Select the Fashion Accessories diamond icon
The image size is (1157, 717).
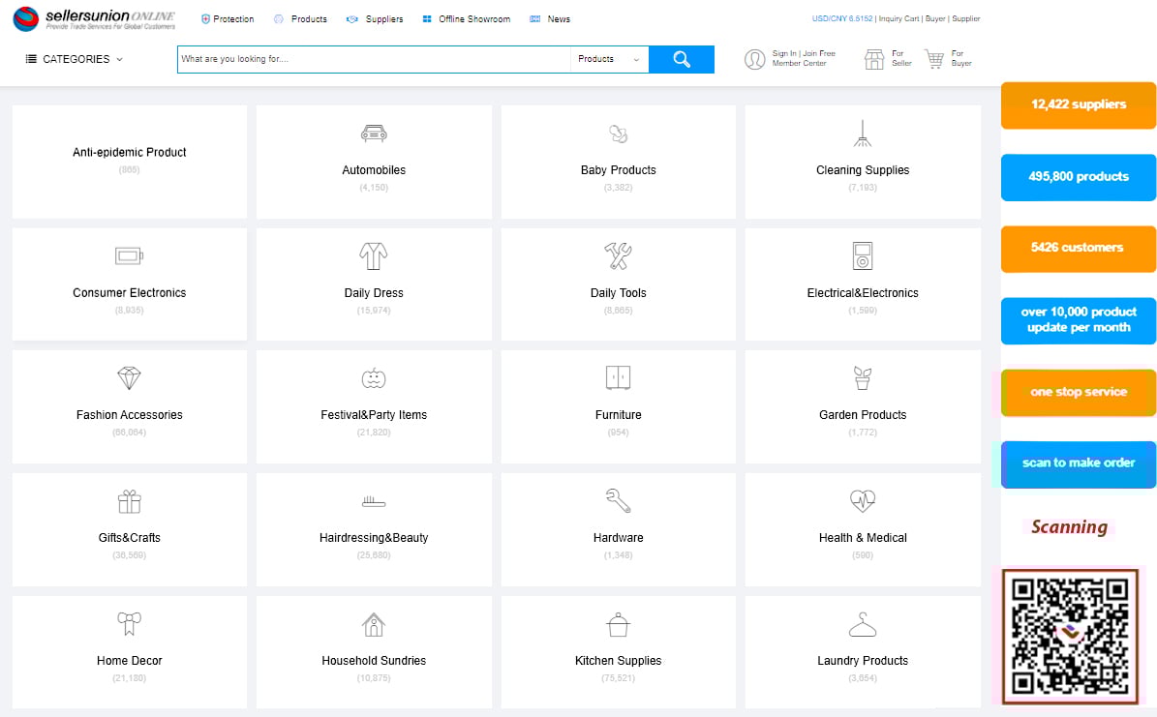click(x=129, y=378)
